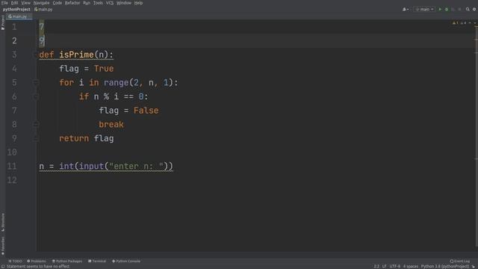The image size is (478, 269).
Task: Click the line 12 gutter number
Action: click(12, 180)
